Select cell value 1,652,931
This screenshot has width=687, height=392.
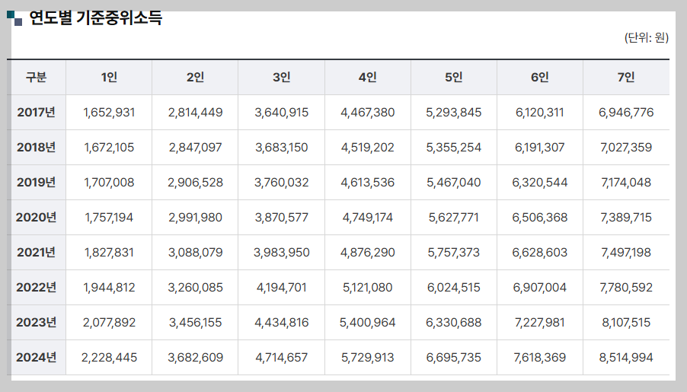109,113
